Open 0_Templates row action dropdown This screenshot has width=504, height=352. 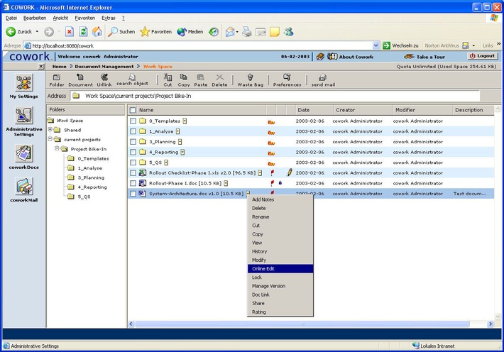pos(185,121)
